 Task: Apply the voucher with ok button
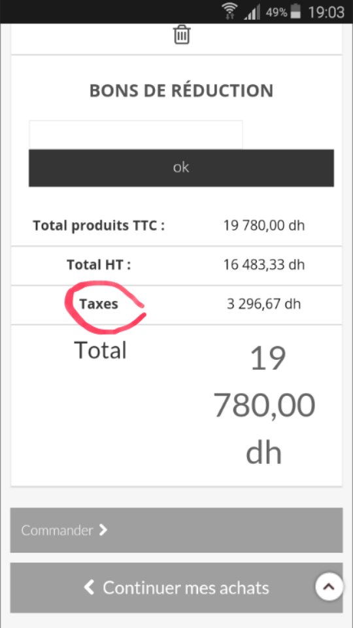pos(181,168)
